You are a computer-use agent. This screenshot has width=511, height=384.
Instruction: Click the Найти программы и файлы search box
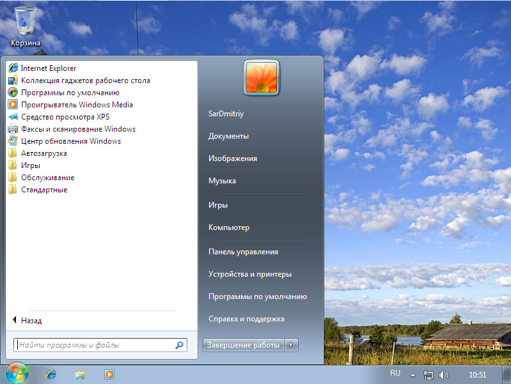tap(95, 345)
